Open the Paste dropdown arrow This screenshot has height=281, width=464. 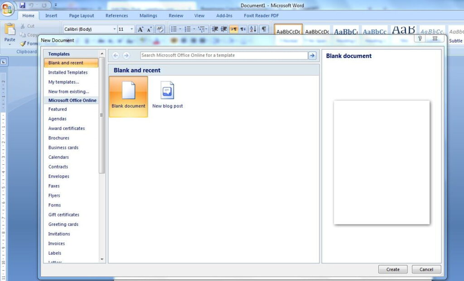pos(10,44)
